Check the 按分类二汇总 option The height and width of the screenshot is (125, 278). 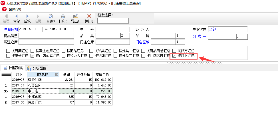coord(115,56)
